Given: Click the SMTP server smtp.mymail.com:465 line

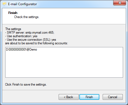Looking at the screenshot, I should pos(30,33).
